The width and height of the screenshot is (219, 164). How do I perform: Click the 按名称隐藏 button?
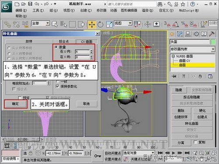(192, 97)
